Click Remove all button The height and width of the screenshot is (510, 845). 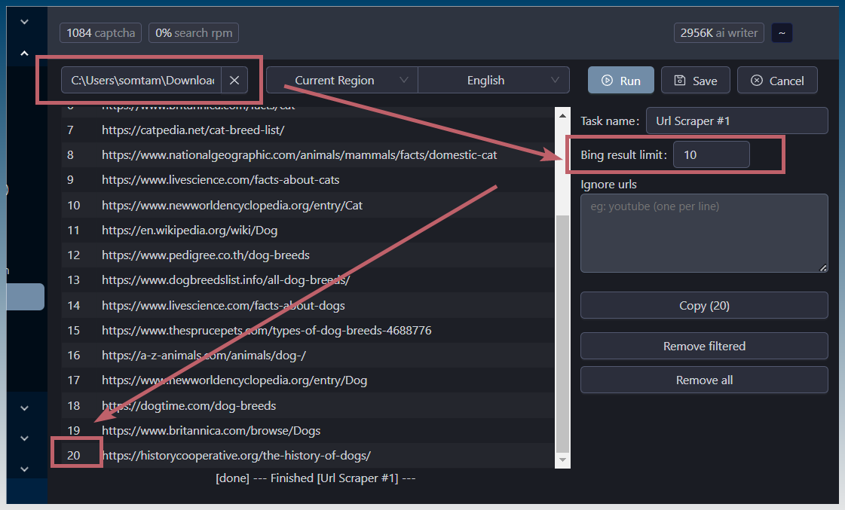click(x=703, y=380)
